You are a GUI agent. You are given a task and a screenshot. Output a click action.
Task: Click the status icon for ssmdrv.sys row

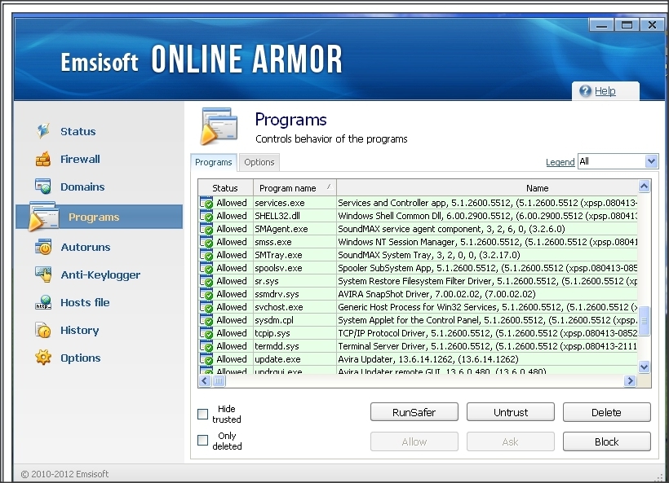[206, 294]
